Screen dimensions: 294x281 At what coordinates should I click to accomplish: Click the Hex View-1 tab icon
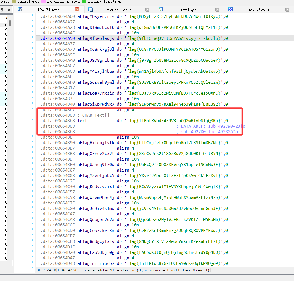(x=230, y=9)
